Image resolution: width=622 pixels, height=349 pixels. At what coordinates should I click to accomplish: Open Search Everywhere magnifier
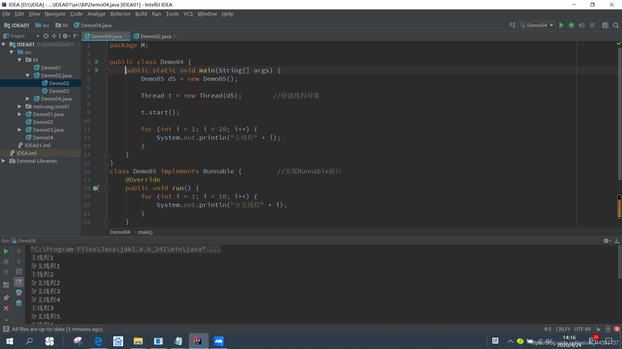[x=616, y=25]
